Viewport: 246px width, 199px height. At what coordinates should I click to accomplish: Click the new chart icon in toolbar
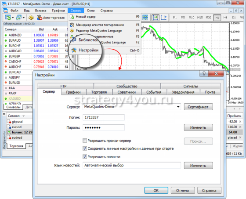pyautogui.click(x=8, y=18)
